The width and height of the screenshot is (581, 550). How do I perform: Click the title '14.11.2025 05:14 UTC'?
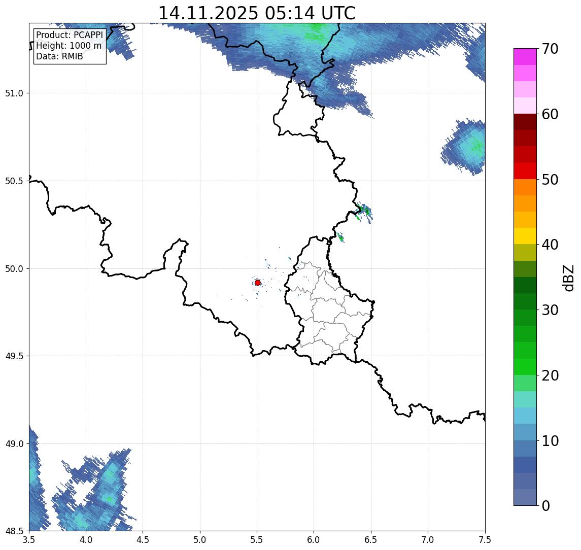(x=257, y=13)
